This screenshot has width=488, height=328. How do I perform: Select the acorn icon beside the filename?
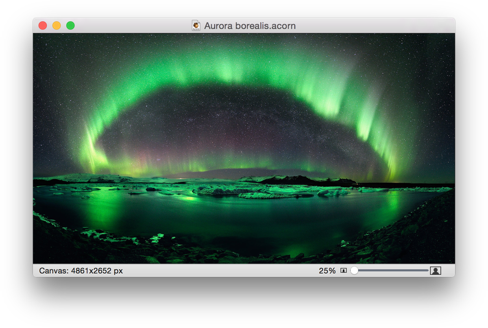pos(196,25)
